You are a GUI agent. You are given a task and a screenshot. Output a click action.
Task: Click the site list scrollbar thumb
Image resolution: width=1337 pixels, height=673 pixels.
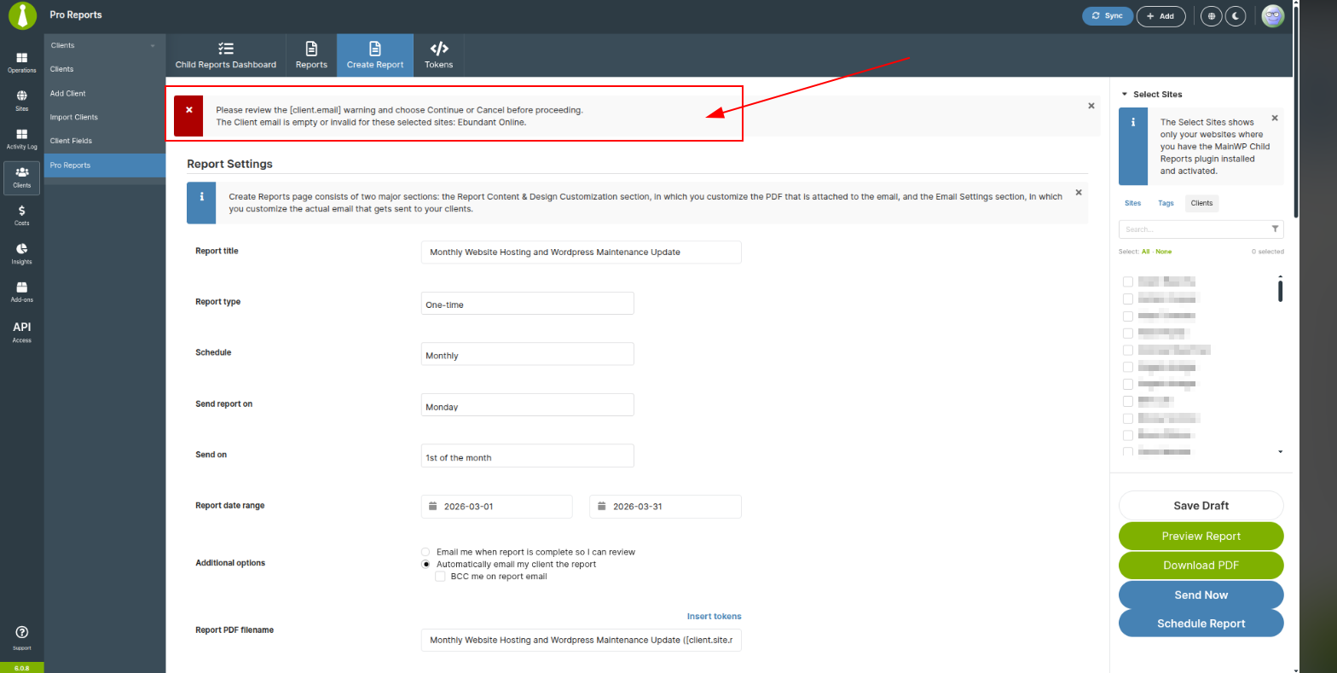[x=1280, y=291]
